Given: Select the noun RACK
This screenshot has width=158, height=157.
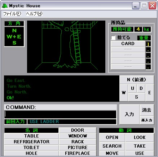Looking at the screenshot, I should coord(78,142).
